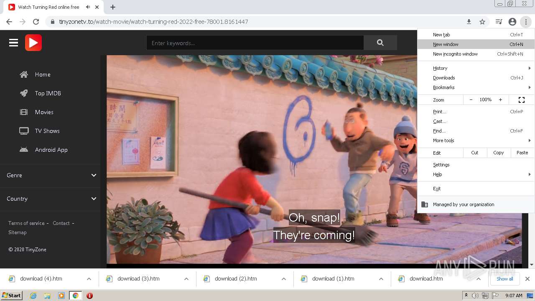Open File Explorer folder in taskbar
The image size is (535, 301).
pyautogui.click(x=47, y=296)
